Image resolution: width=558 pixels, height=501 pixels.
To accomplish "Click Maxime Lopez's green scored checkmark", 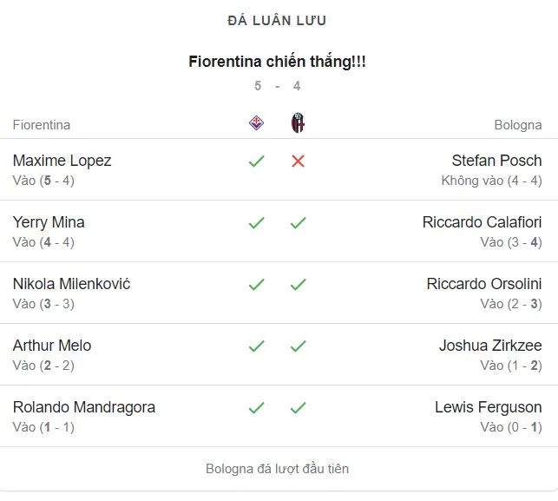I will click(x=256, y=162).
